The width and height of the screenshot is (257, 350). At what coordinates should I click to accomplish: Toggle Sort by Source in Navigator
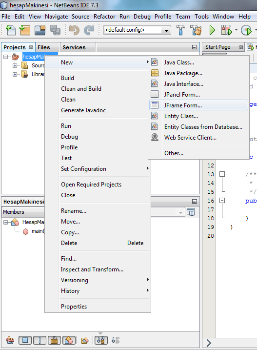[116, 340]
